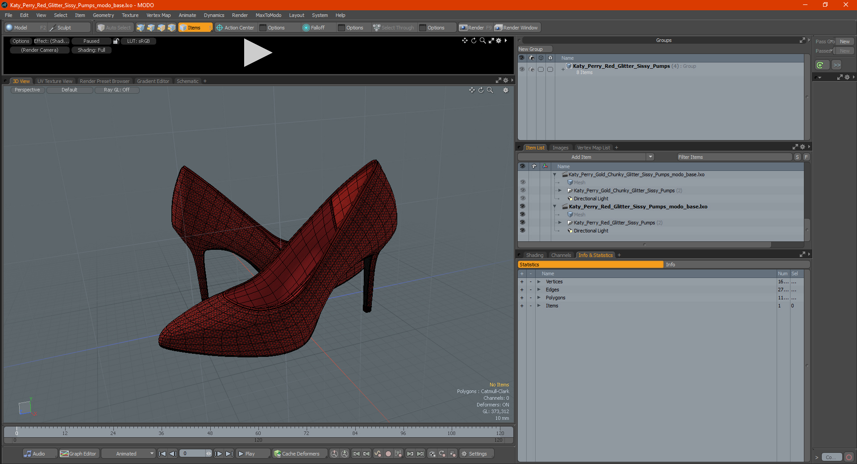Go to first frame
The height and width of the screenshot is (464, 857).
click(162, 454)
